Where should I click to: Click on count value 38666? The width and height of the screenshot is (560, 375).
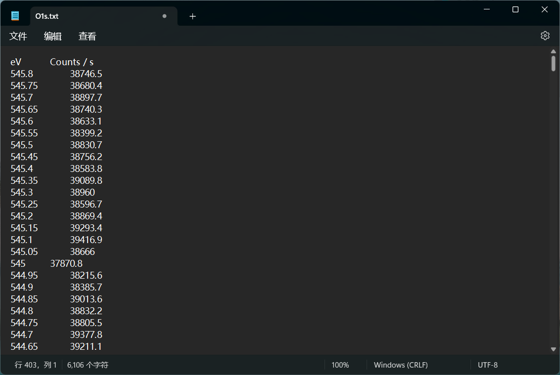(x=83, y=251)
